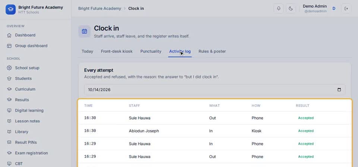The image size is (358, 167).
Task: Click the Clock in breadcrumb
Action: point(136,9)
